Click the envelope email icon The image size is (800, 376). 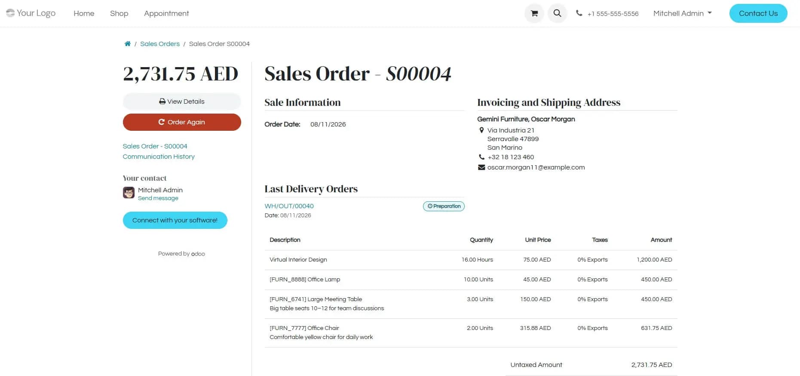481,167
